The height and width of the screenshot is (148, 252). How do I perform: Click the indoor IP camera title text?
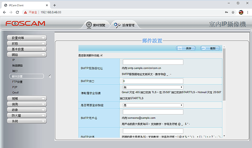click(x=227, y=24)
